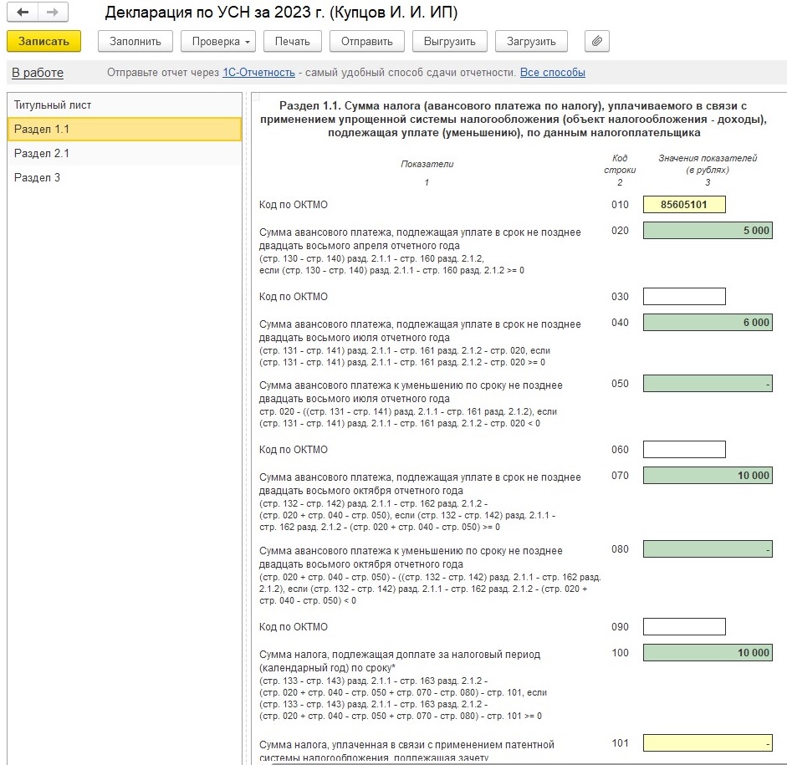Click the Заполнить button

(x=135, y=41)
